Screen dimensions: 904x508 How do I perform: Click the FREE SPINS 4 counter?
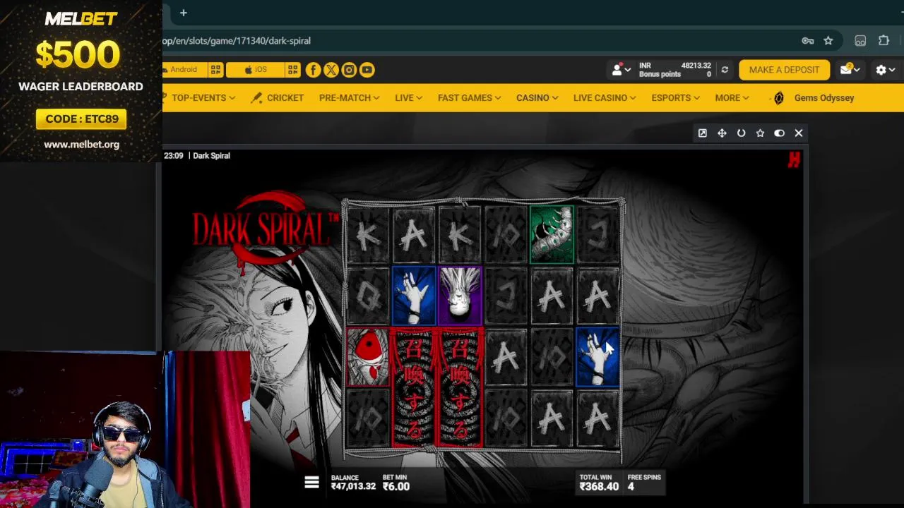(643, 483)
